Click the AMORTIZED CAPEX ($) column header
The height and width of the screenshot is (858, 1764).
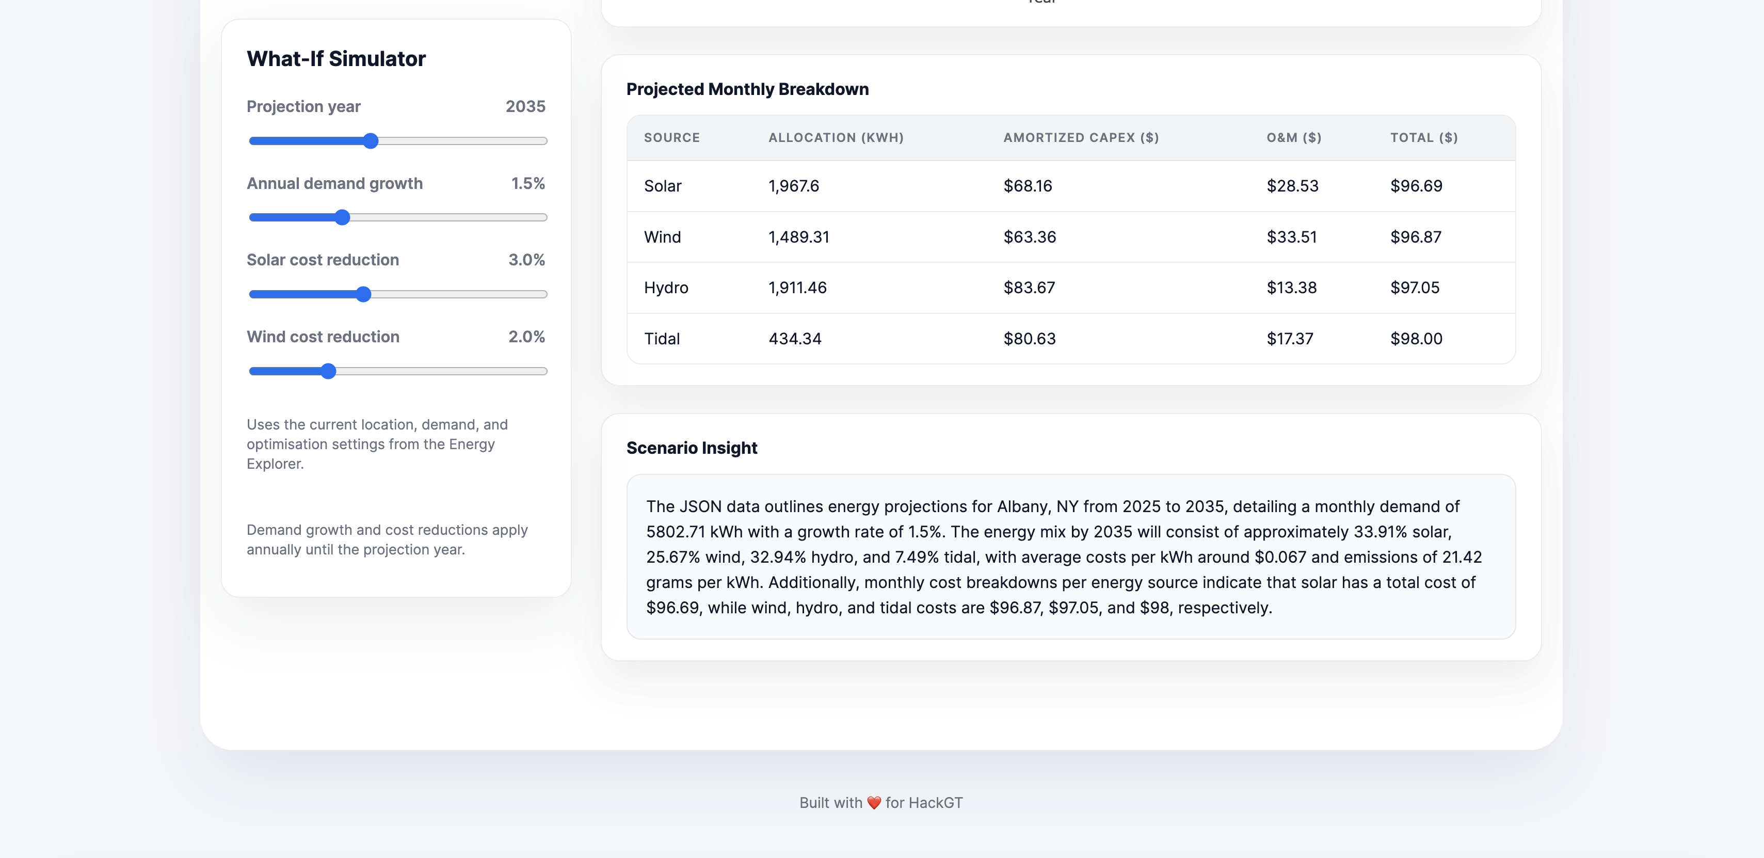click(1081, 138)
